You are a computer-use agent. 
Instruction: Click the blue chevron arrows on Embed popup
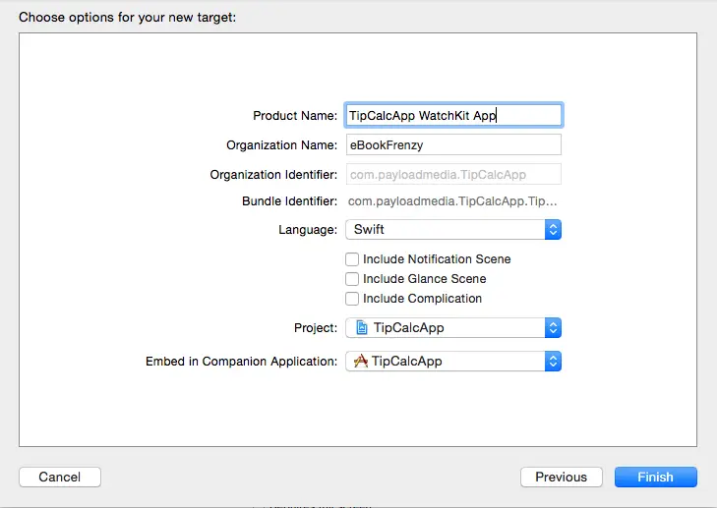(553, 362)
